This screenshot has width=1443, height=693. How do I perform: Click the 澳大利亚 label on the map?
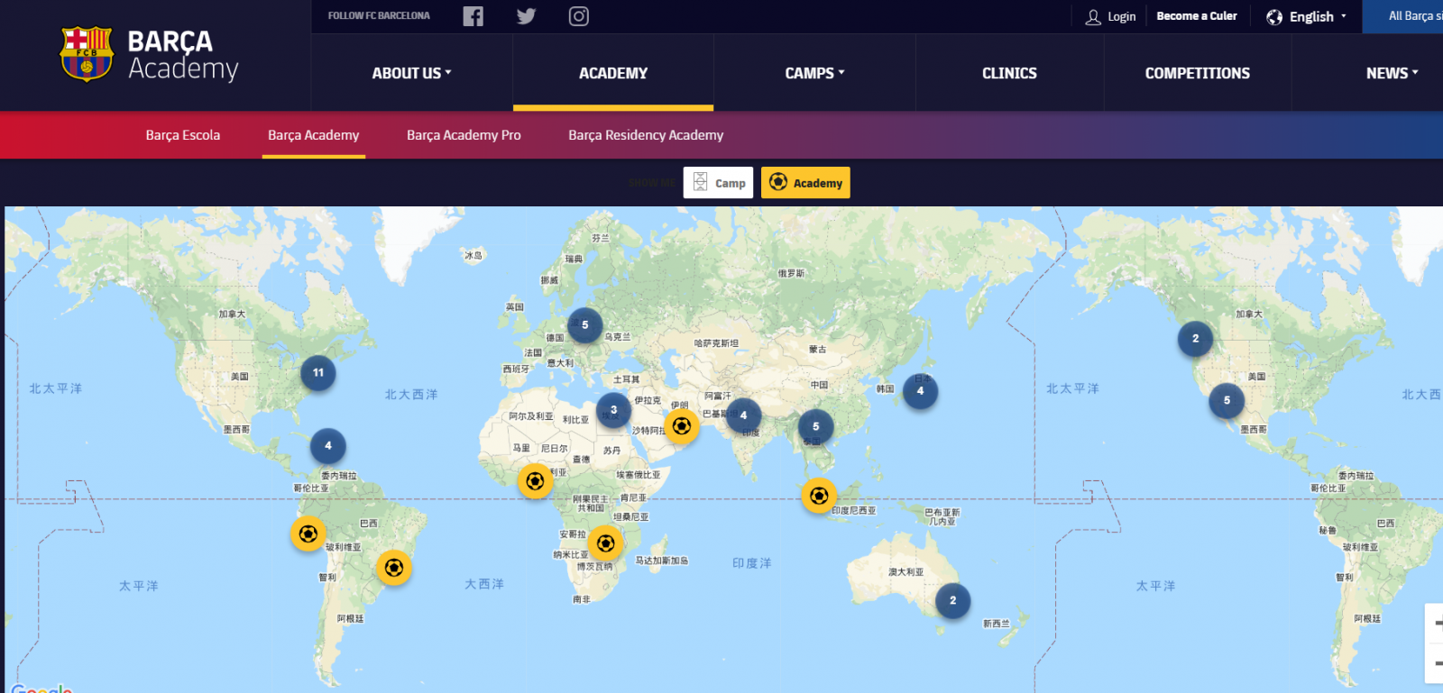(x=905, y=572)
